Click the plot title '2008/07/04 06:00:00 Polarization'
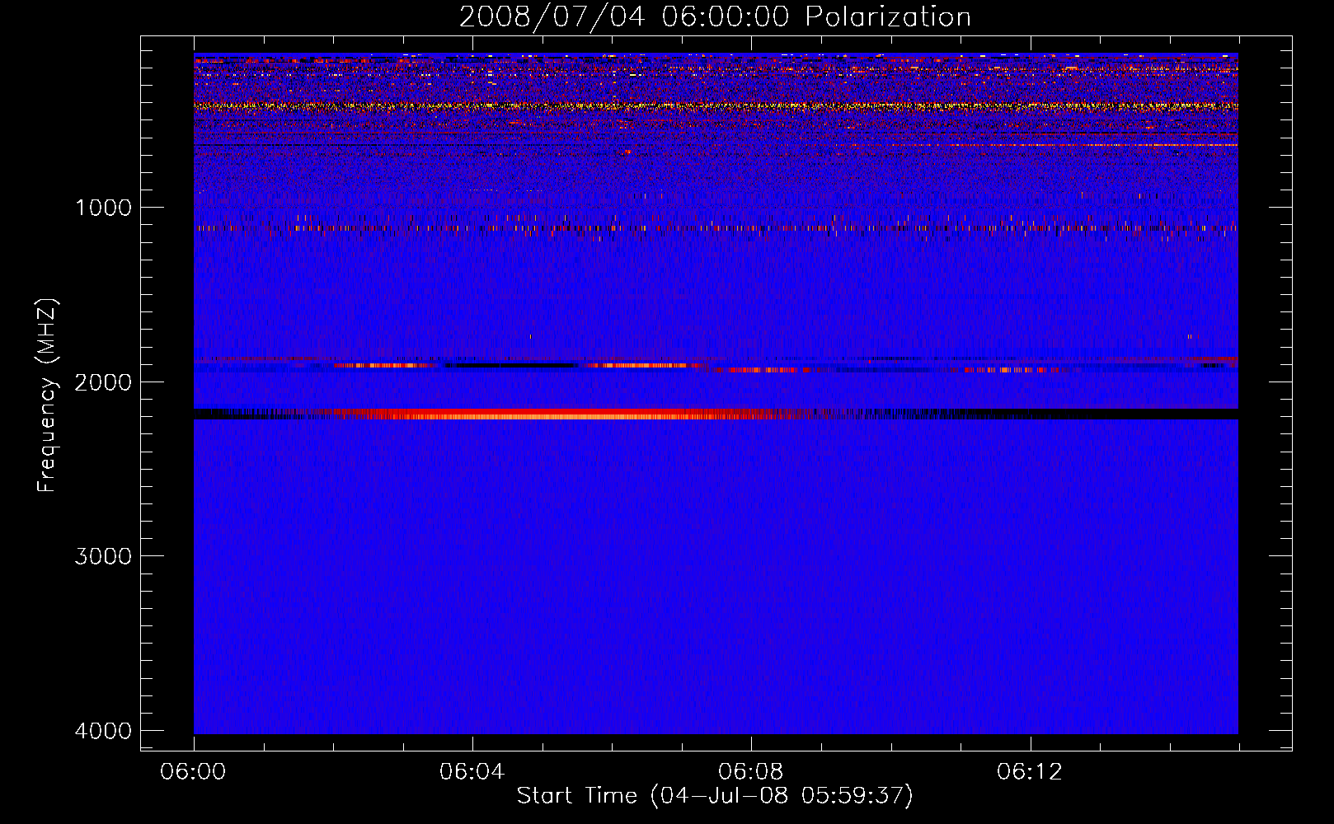Screen dimensions: 1334x824 click(x=715, y=17)
